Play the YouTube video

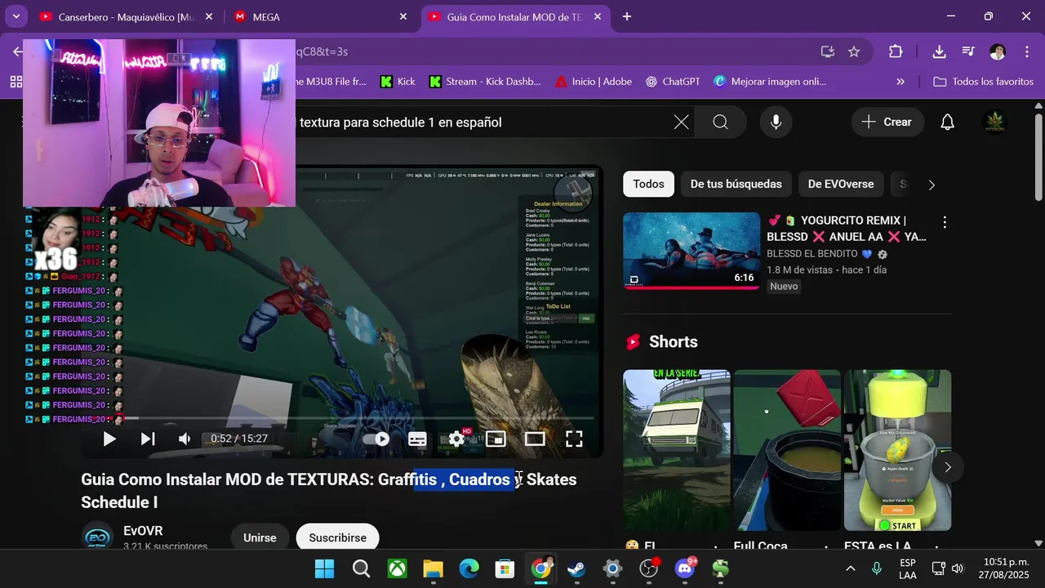click(109, 439)
